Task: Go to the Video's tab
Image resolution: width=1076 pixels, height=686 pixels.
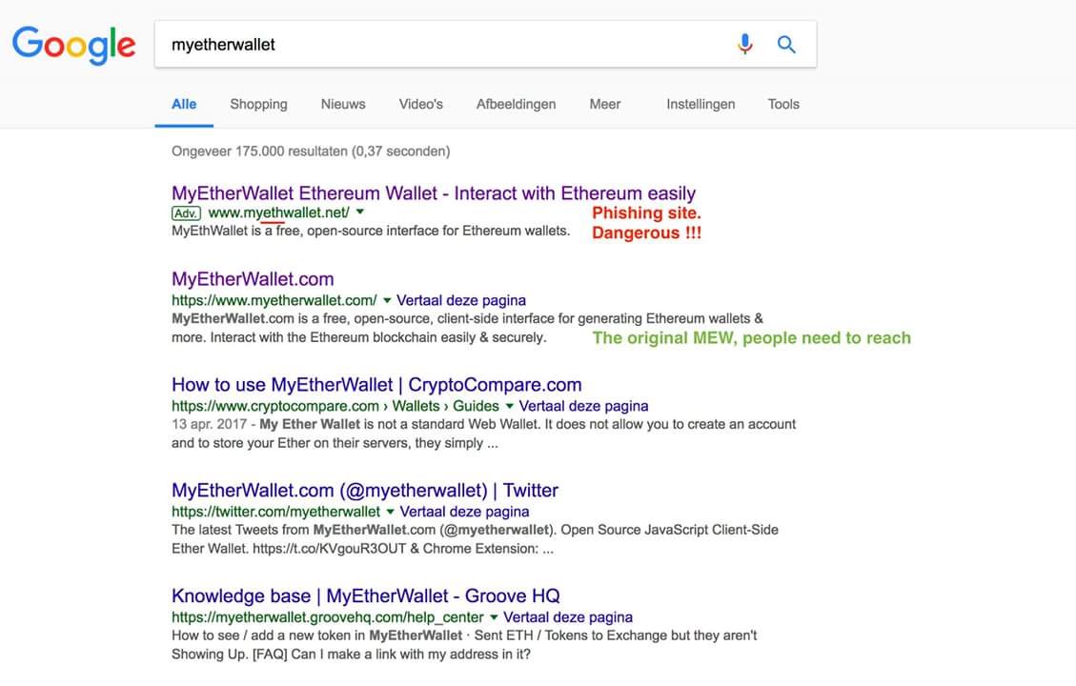Action: [420, 105]
